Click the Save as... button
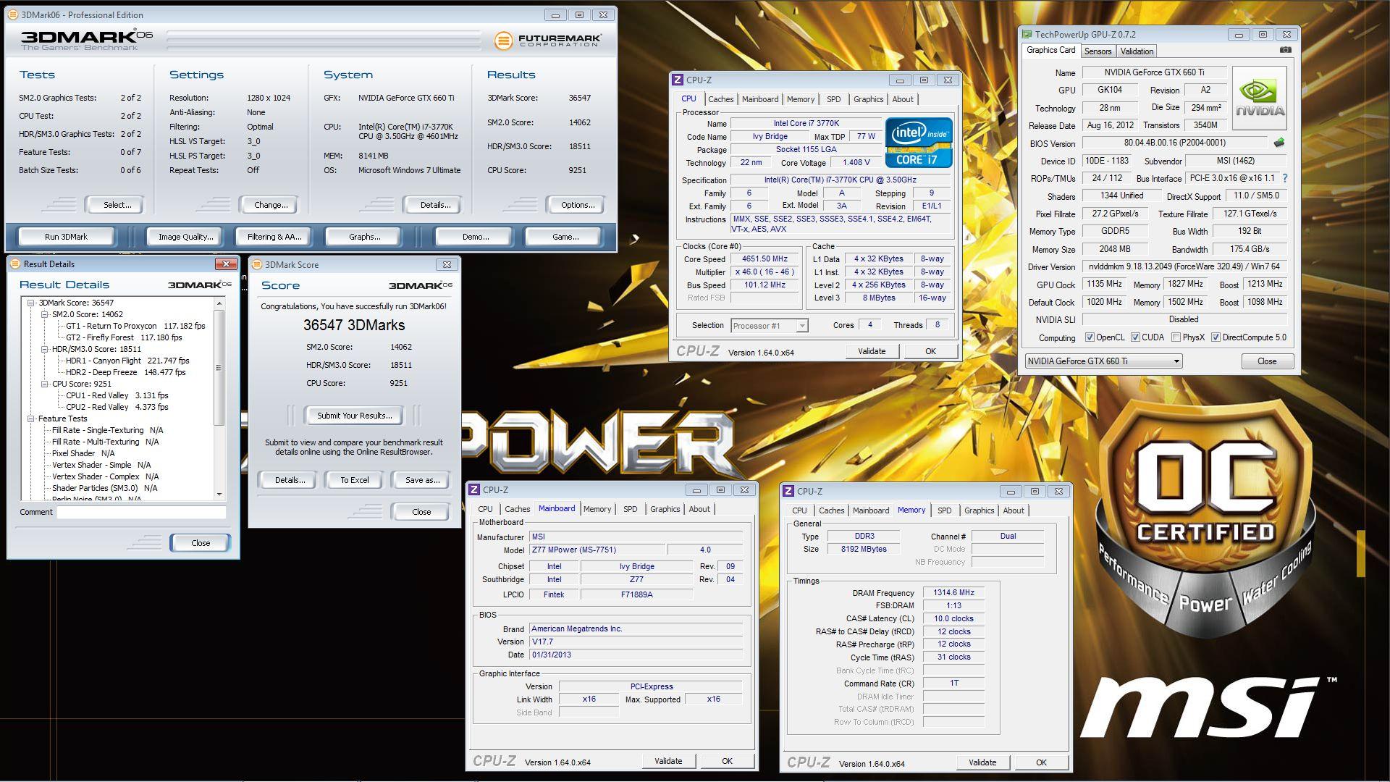Viewport: 1390px width, 782px height. 422,480
